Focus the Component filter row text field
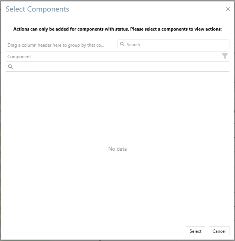The image size is (235, 241). click(x=119, y=66)
